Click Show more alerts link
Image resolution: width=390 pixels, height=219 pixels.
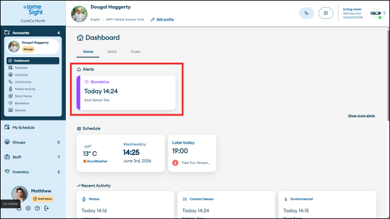(361, 116)
